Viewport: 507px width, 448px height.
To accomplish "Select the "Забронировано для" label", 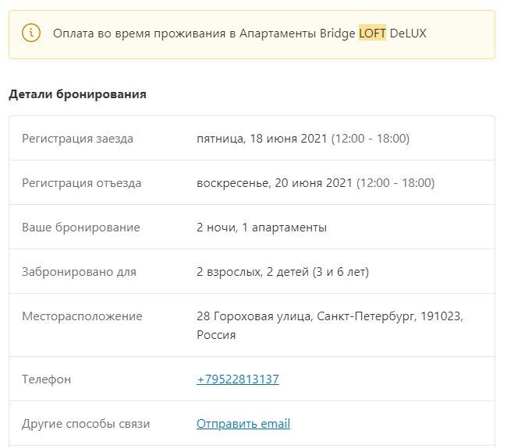I will 79,272.
